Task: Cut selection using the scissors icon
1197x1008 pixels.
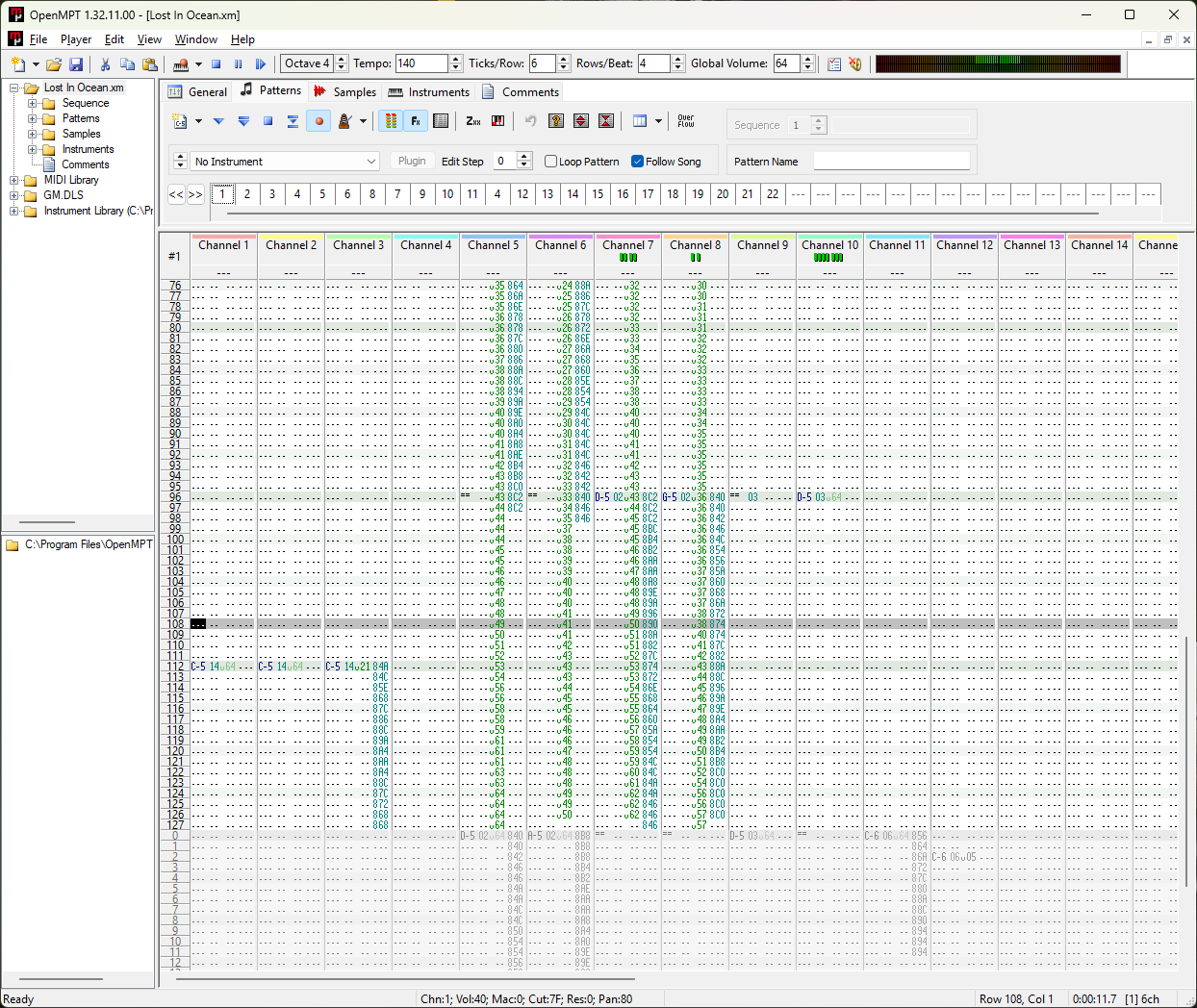Action: (105, 64)
